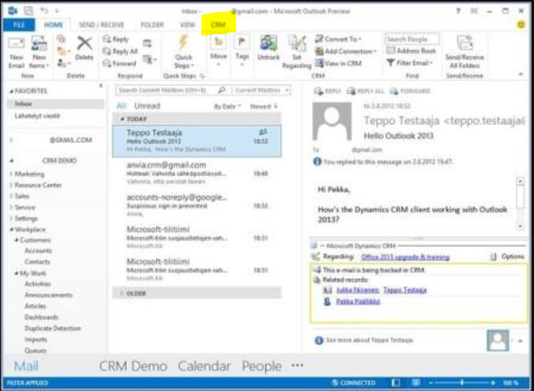
Task: Collapse the FAVORITES section
Action: [x=12, y=92]
